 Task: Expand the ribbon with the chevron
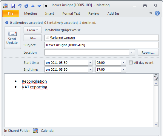[151, 13]
